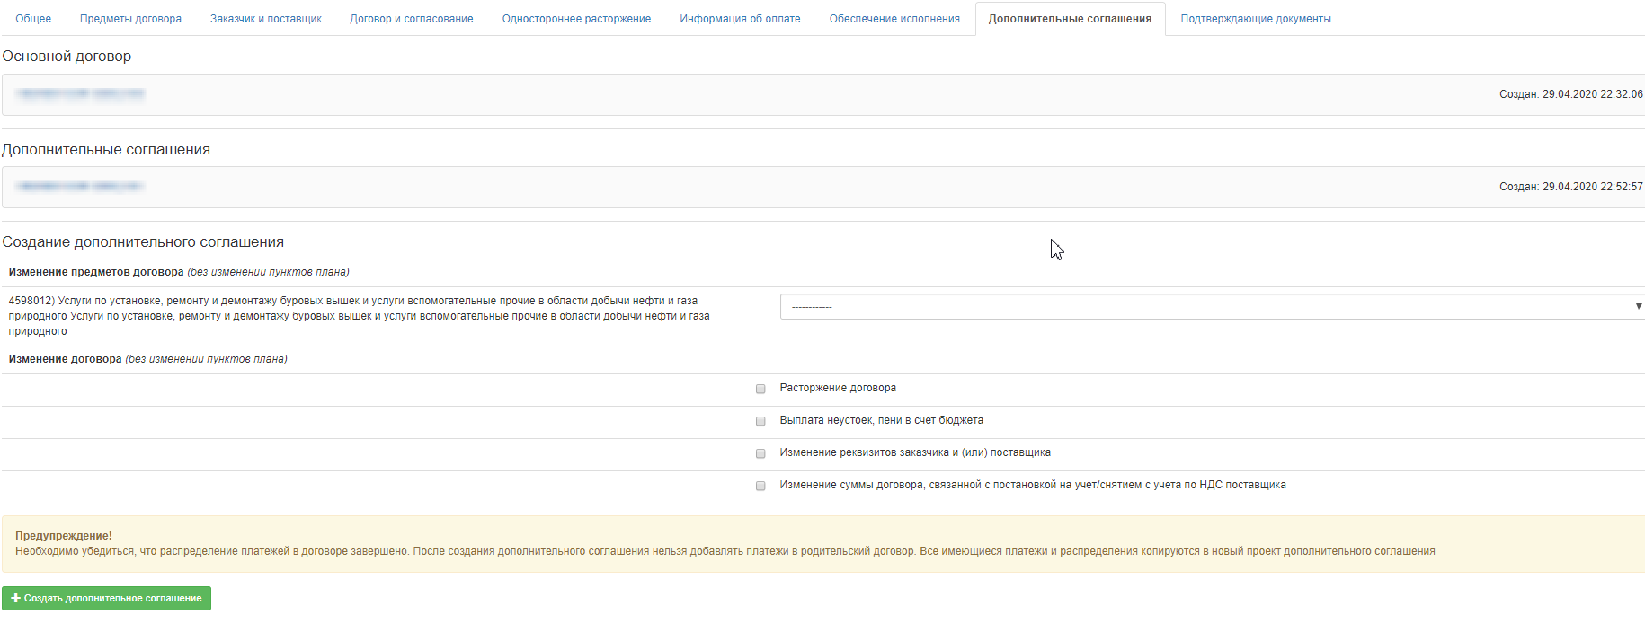The height and width of the screenshot is (623, 1645).
Task: Open Подтверждающие документы tab
Action: coord(1255,19)
